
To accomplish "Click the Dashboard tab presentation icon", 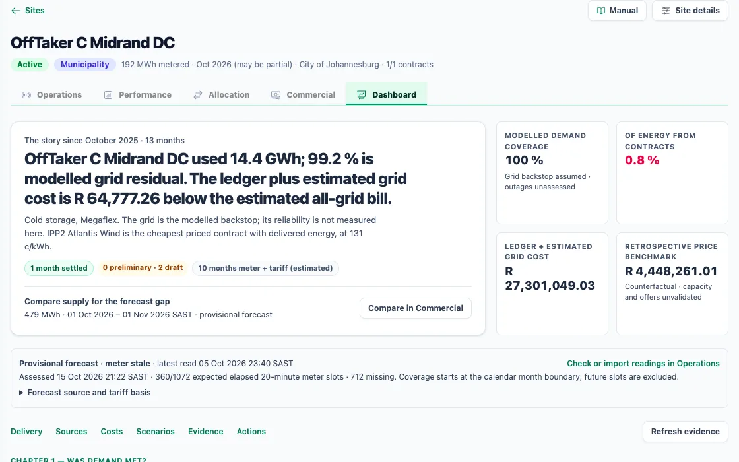I will 362,95.
